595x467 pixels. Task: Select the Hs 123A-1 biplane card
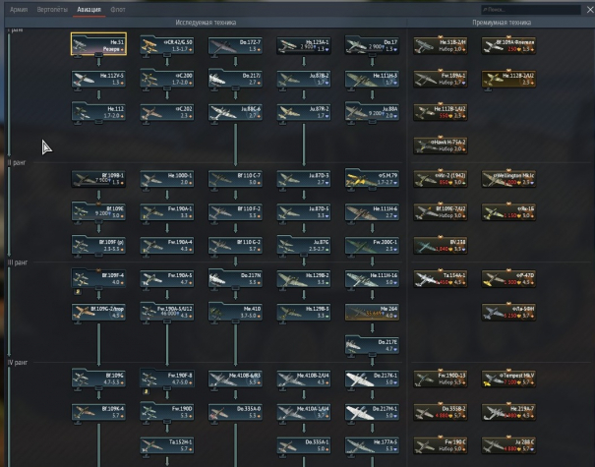[x=304, y=45]
